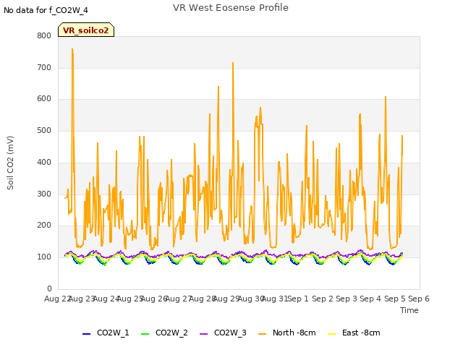The width and height of the screenshot is (463, 347).
Task: Click the chart title VR West Eosense Profile
Action: point(231,8)
